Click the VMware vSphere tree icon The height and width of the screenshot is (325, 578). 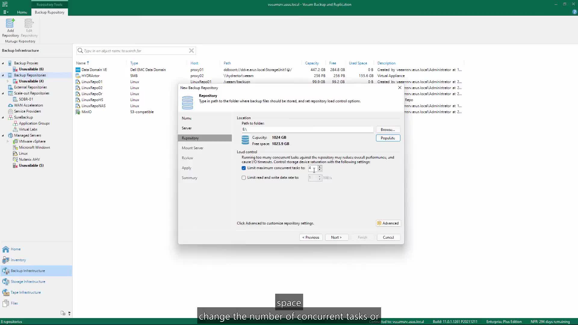(x=15, y=141)
